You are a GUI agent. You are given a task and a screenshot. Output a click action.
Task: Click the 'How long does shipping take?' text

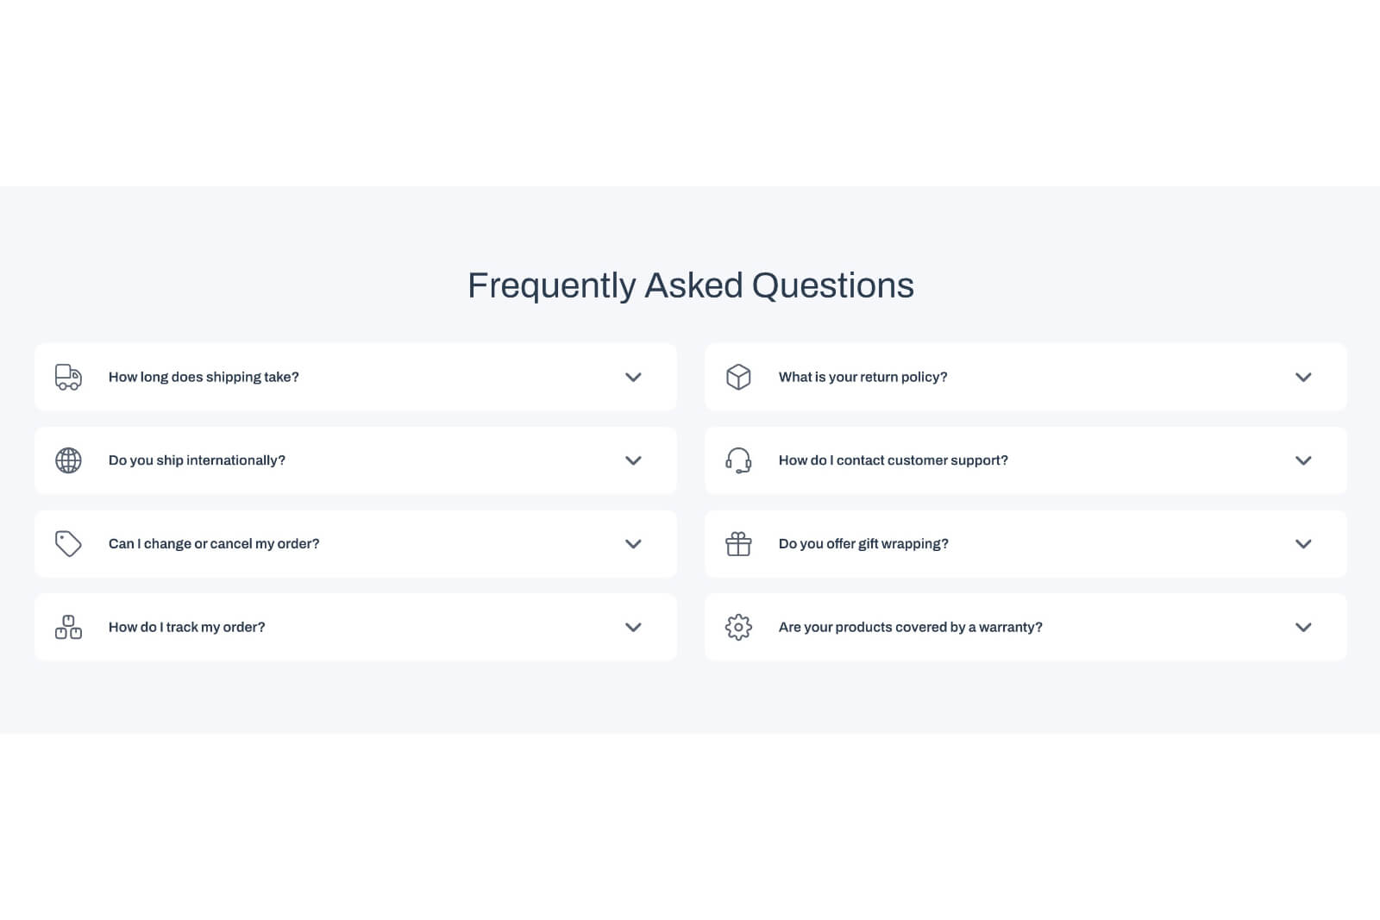(x=204, y=377)
